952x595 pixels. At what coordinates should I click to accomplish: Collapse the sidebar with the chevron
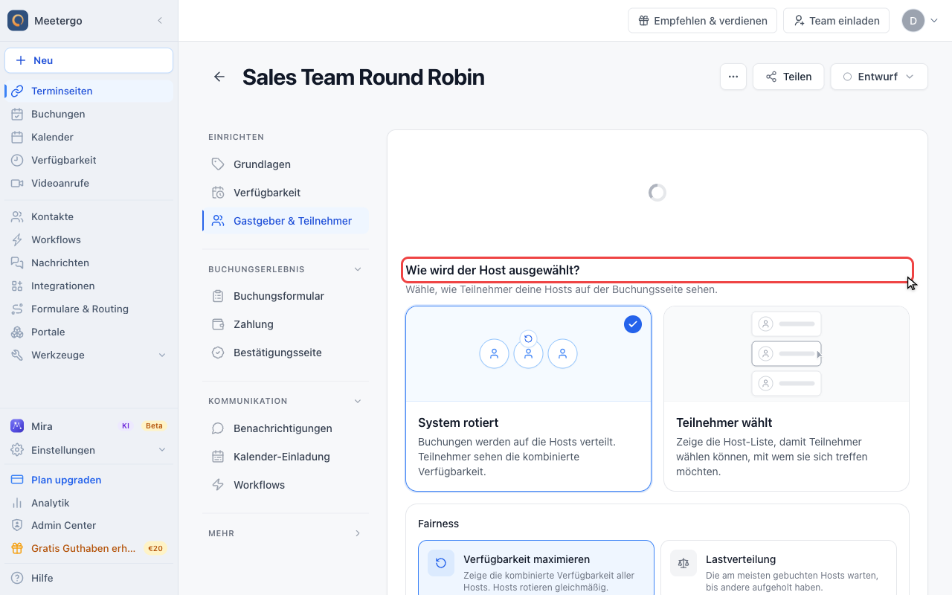coord(160,21)
